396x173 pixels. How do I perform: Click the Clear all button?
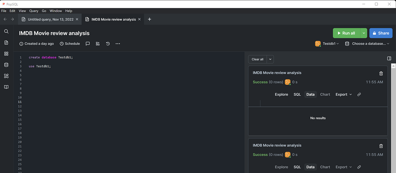point(257,59)
